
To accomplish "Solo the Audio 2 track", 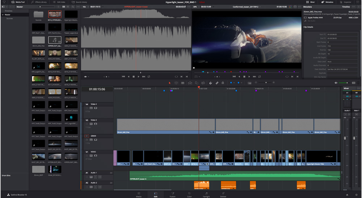I will [x=96, y=187].
